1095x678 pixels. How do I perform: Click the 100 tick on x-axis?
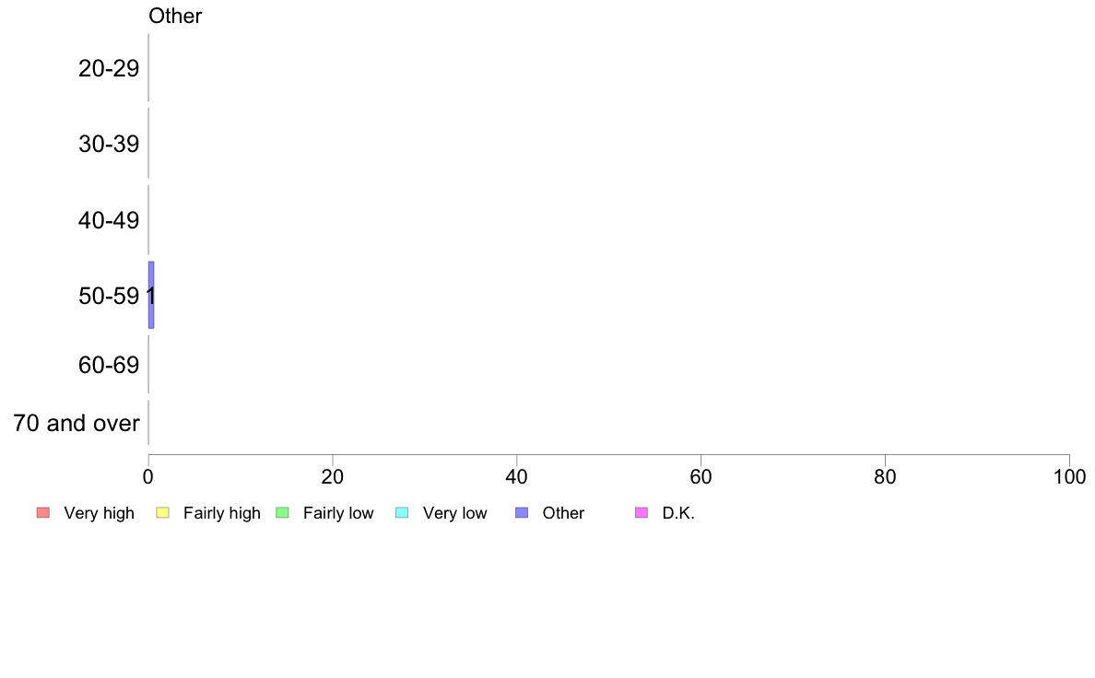pyautogui.click(x=1069, y=477)
